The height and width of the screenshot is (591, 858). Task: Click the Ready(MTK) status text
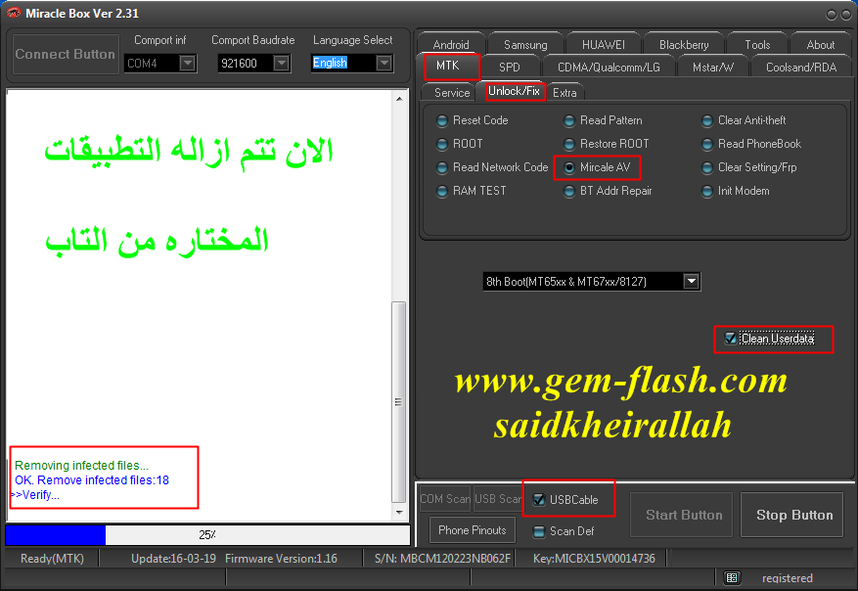coord(52,559)
